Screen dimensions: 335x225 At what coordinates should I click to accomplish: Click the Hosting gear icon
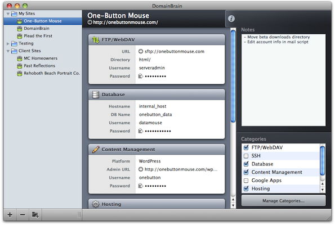(96, 204)
